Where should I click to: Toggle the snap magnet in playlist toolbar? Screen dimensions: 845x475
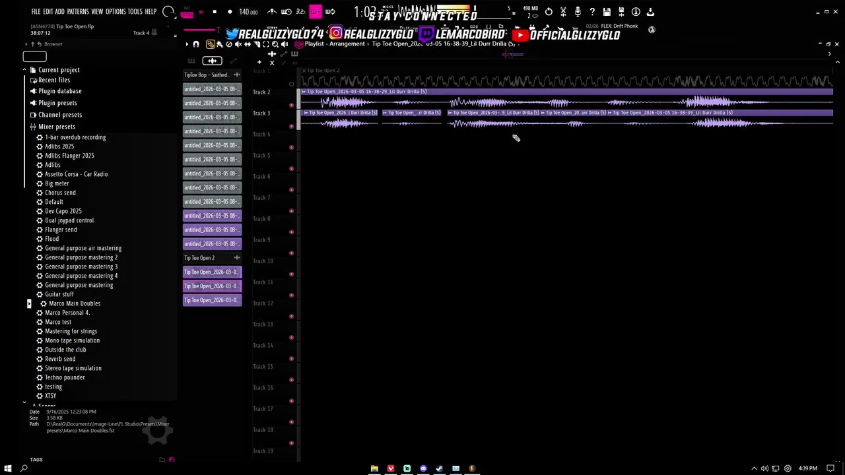(196, 44)
